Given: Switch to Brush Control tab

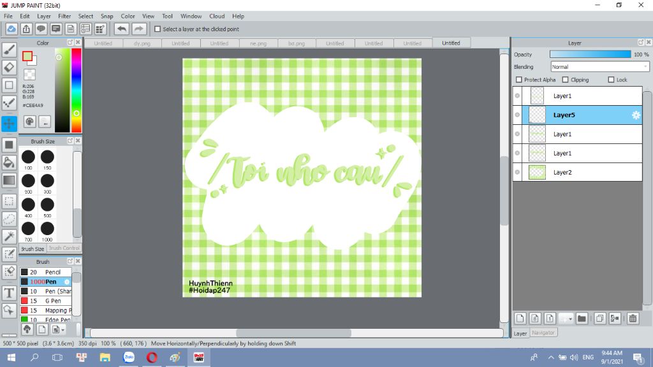Looking at the screenshot, I should 64,248.
